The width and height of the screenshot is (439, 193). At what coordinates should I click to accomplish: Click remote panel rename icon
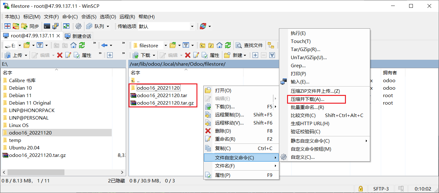[x=196, y=55]
